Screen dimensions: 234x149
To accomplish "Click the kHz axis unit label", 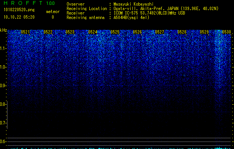I will tap(3, 30).
